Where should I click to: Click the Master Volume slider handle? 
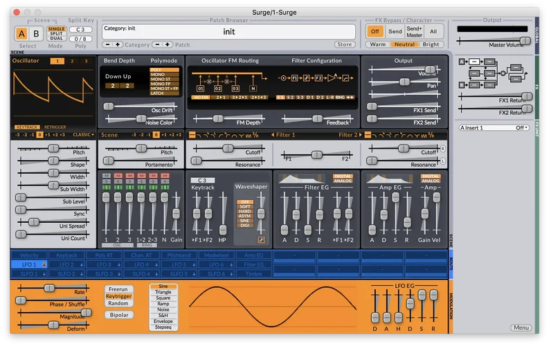[x=525, y=41]
